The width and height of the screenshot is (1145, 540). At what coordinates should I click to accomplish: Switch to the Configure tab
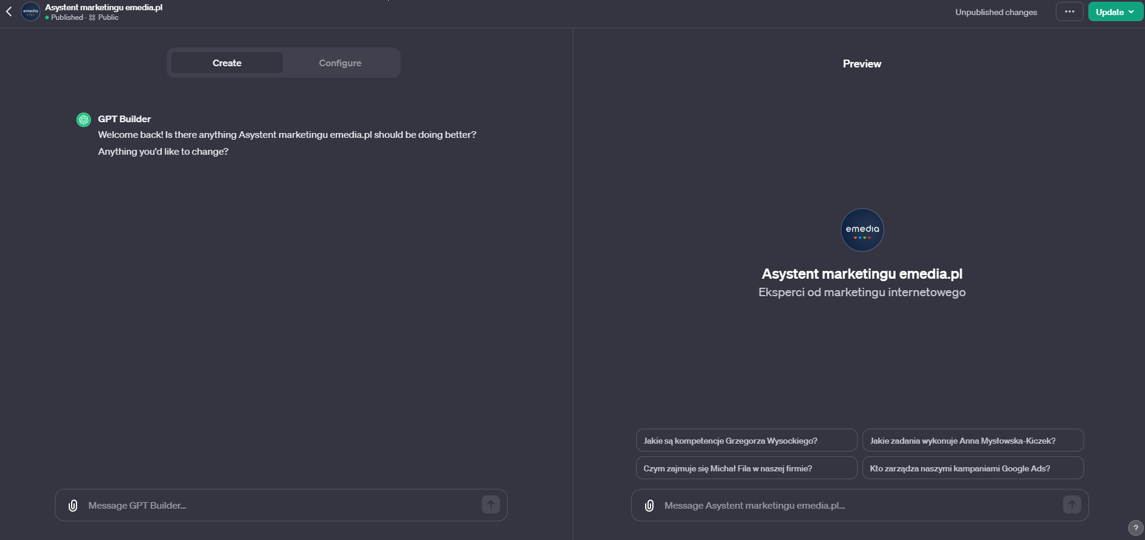click(340, 63)
